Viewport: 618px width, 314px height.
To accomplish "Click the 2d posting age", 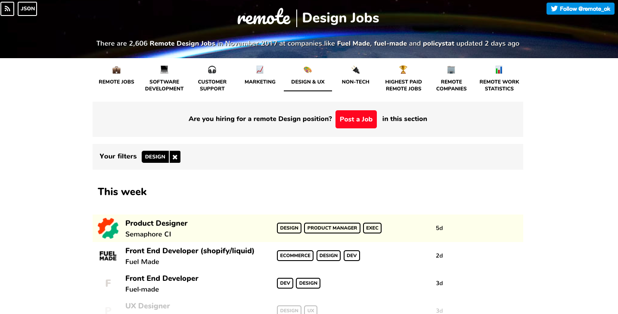I will [x=439, y=255].
